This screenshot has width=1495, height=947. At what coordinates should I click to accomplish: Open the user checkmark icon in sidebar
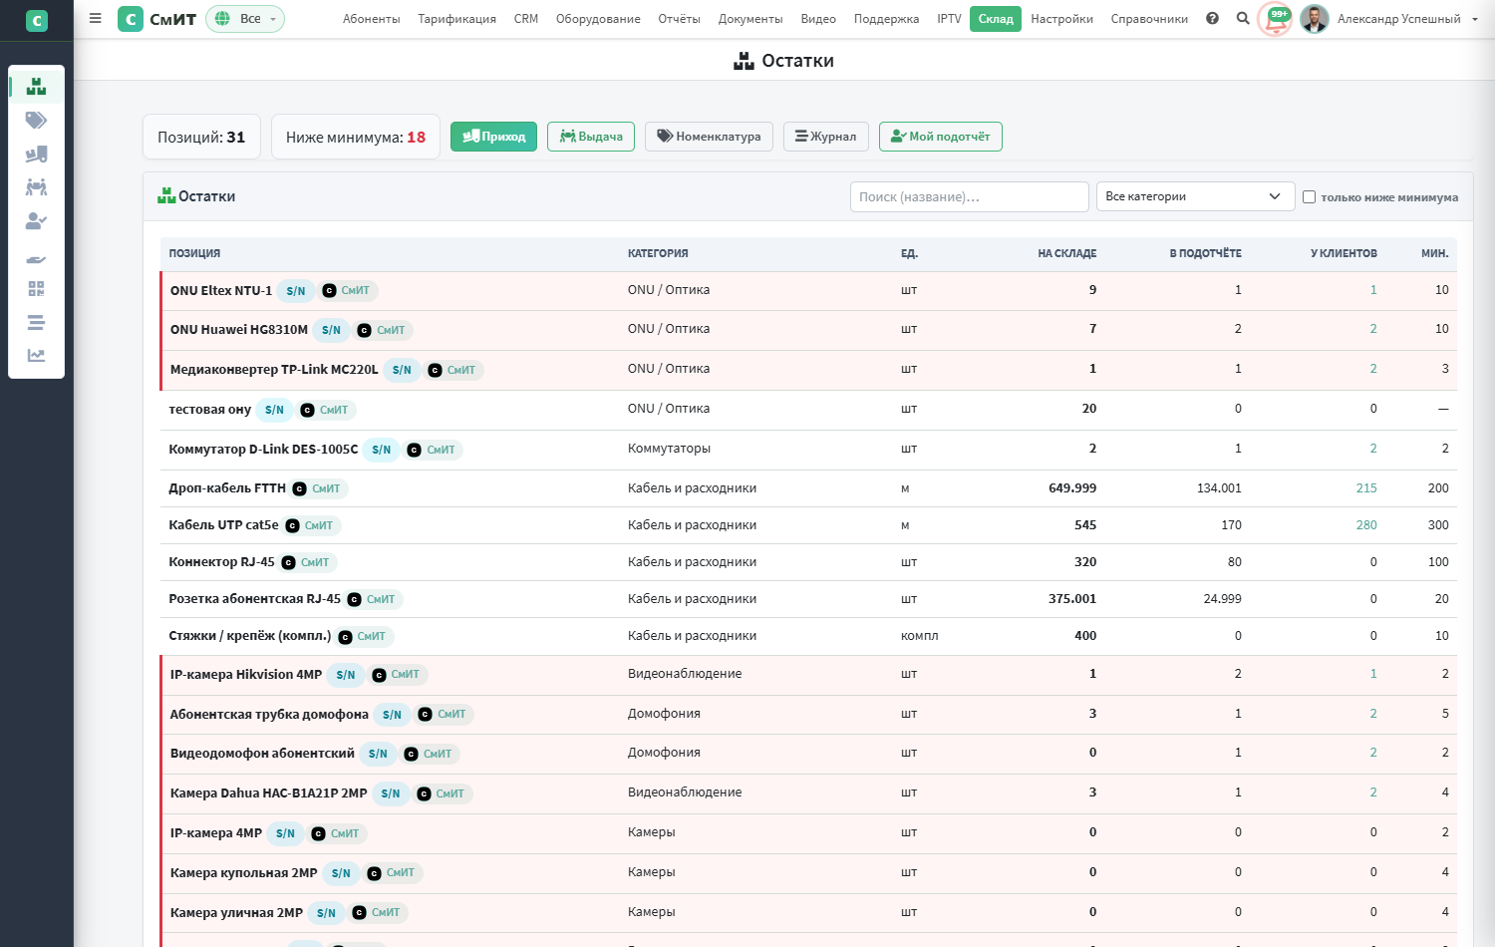click(36, 221)
